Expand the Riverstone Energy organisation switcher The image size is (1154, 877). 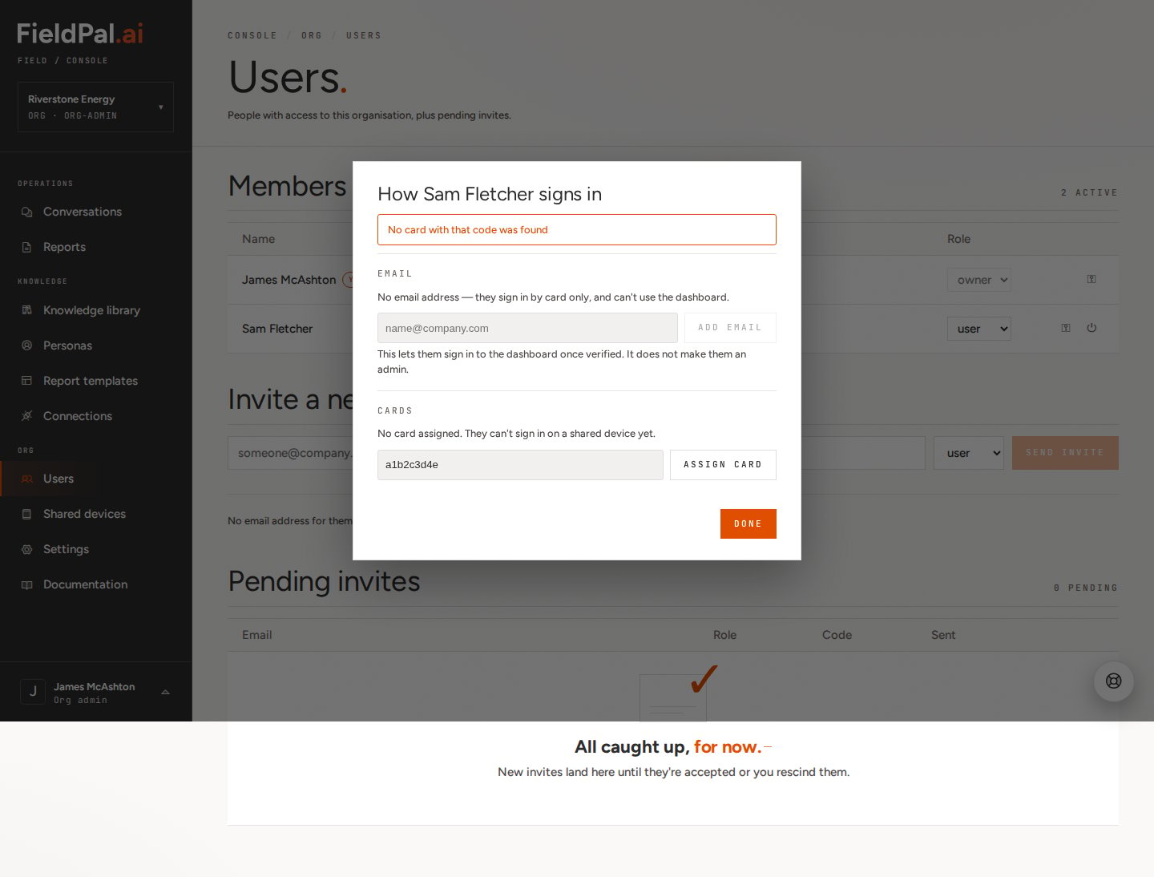95,107
